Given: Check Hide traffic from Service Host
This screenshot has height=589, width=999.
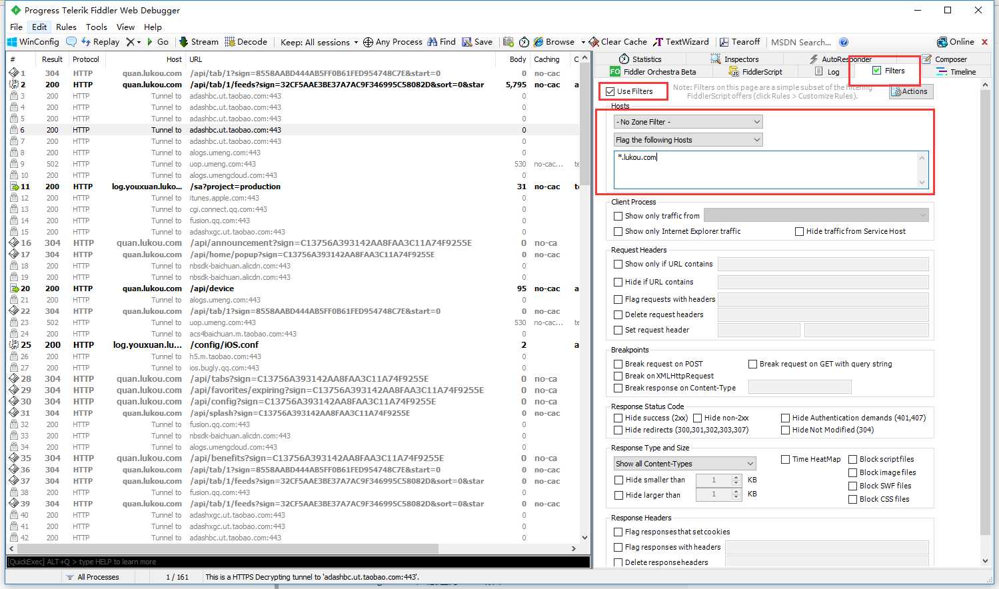Looking at the screenshot, I should [x=799, y=231].
